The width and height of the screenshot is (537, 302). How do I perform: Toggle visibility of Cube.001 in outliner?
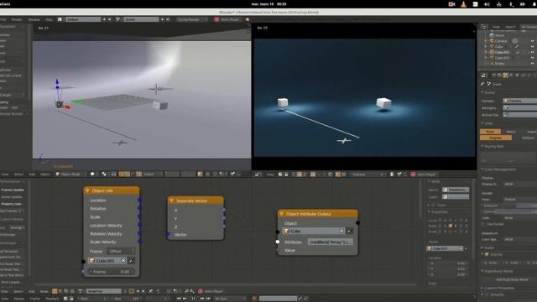(533, 52)
